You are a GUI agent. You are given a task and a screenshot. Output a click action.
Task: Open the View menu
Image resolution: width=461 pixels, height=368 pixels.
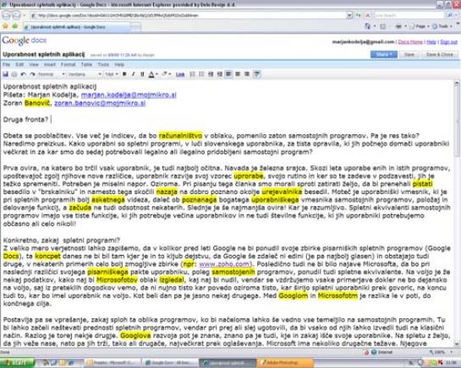tap(34, 64)
